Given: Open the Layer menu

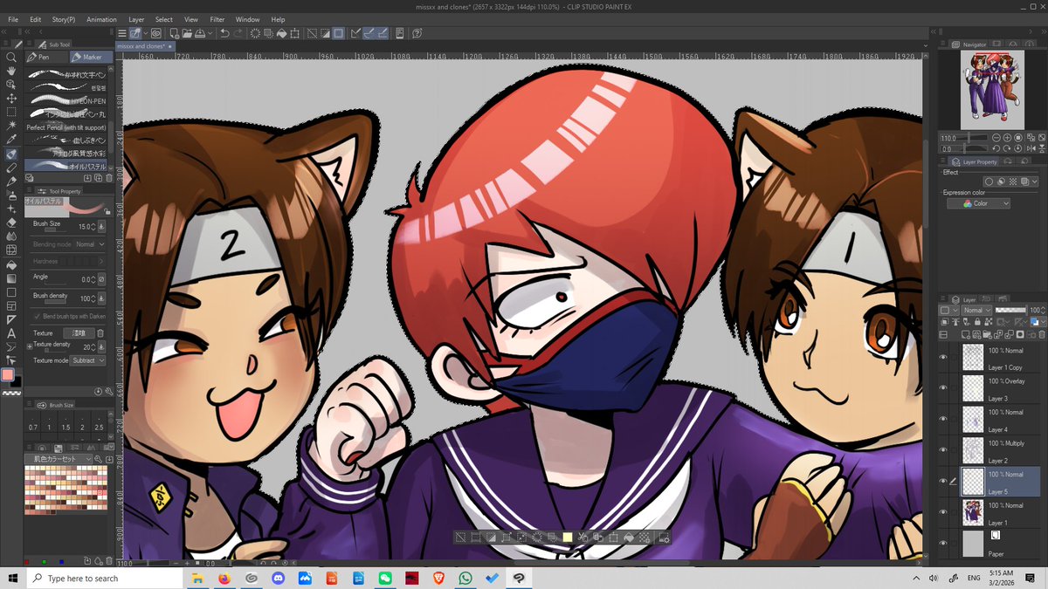Looking at the screenshot, I should point(136,19).
